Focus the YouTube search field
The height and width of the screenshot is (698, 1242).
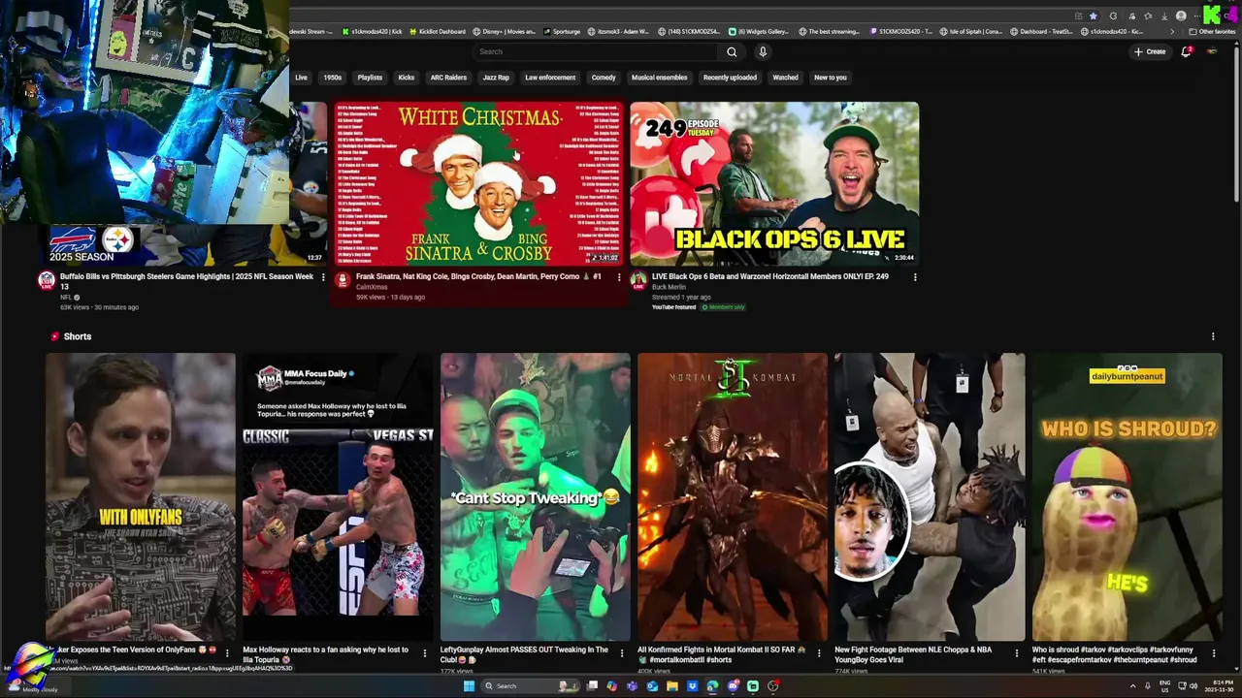pos(594,51)
